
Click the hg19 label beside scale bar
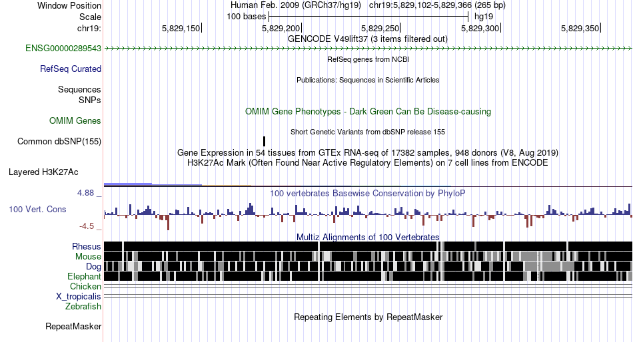(x=484, y=17)
